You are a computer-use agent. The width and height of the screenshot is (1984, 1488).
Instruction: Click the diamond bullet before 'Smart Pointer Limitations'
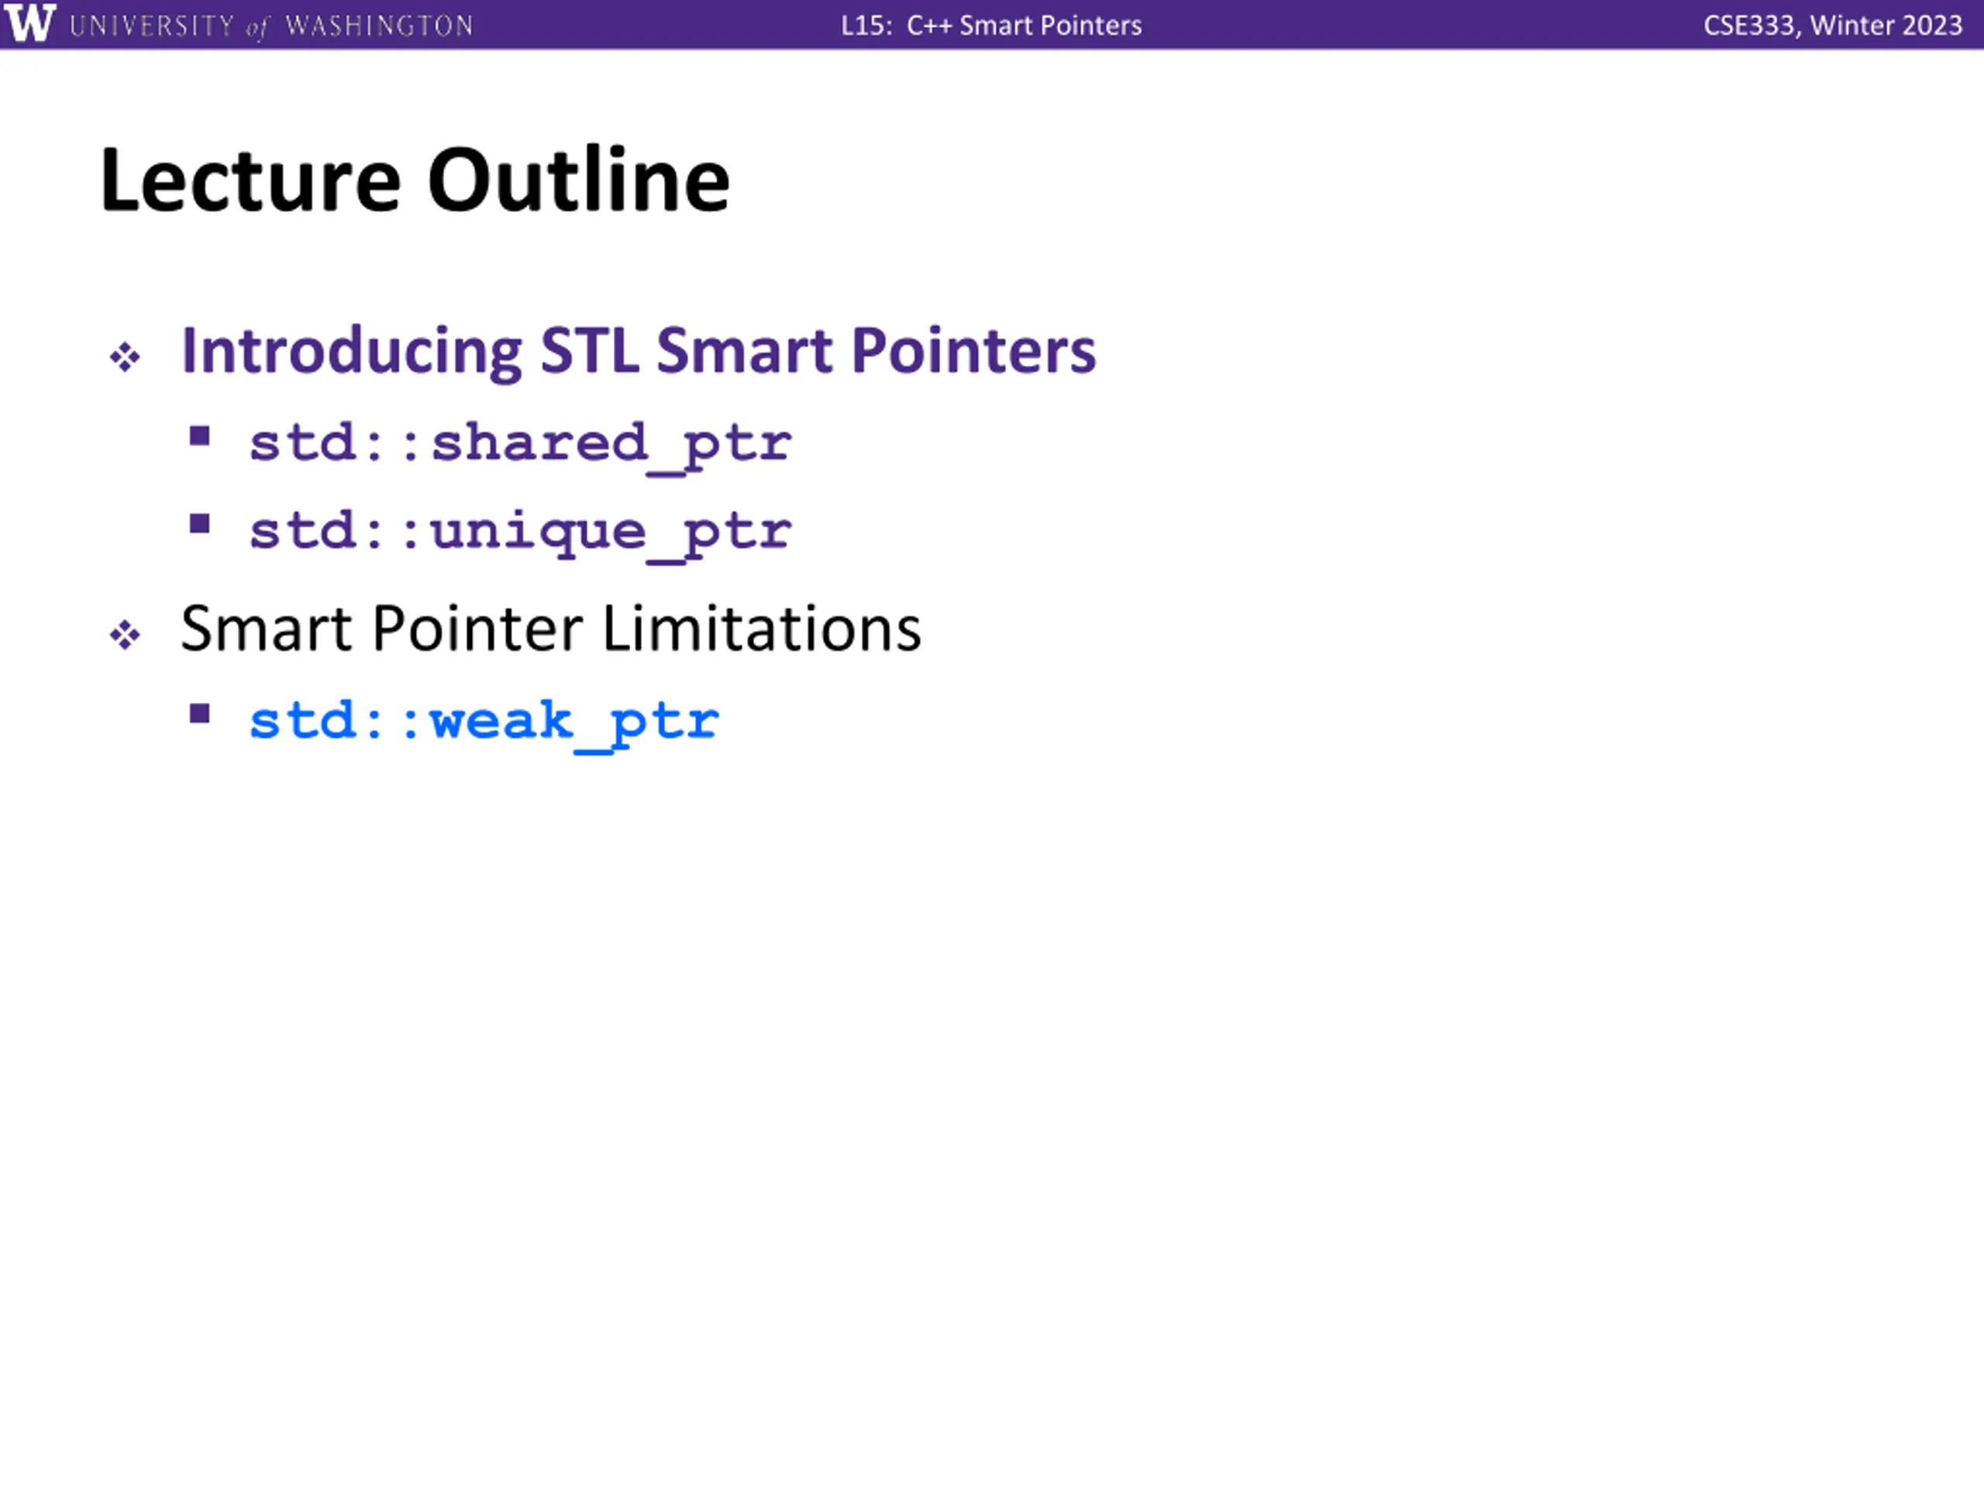click(125, 635)
